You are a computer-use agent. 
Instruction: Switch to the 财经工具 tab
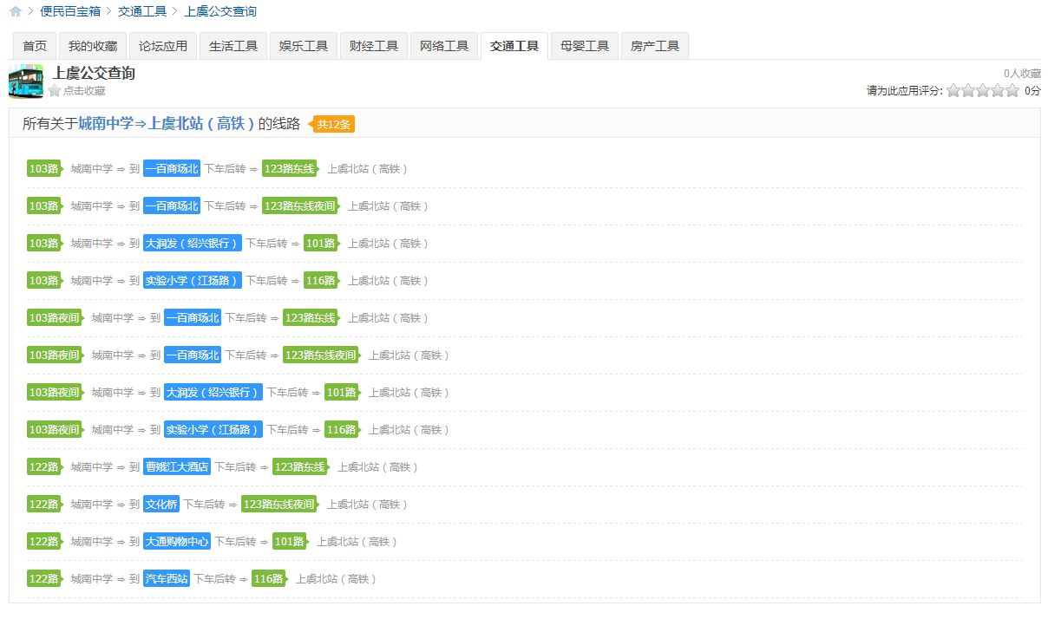coord(374,46)
